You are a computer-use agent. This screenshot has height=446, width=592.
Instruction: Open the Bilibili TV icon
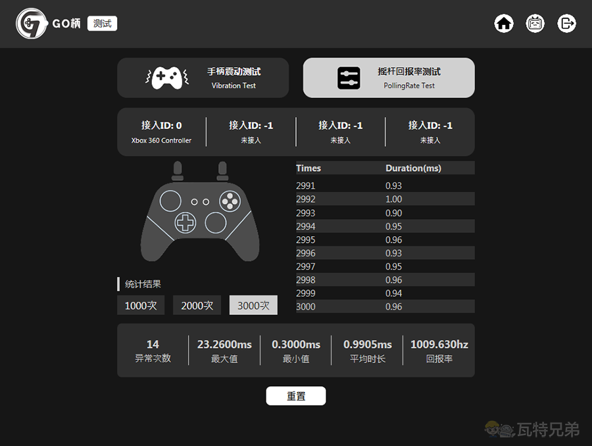click(535, 24)
